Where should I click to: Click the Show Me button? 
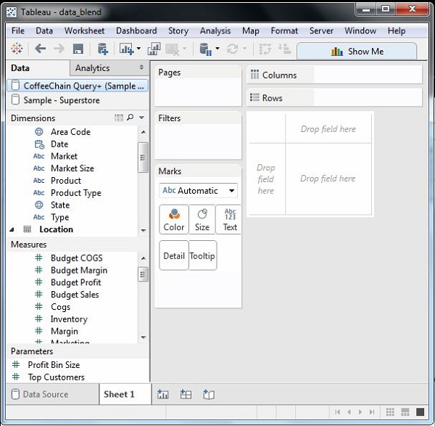click(x=357, y=52)
